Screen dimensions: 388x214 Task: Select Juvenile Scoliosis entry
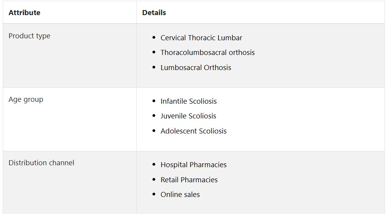(188, 116)
